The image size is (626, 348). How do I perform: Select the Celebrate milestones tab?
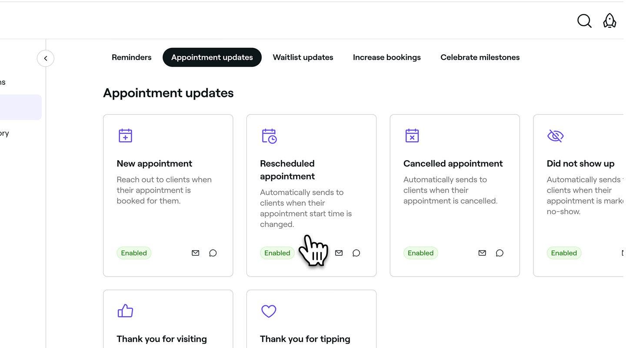pyautogui.click(x=480, y=57)
